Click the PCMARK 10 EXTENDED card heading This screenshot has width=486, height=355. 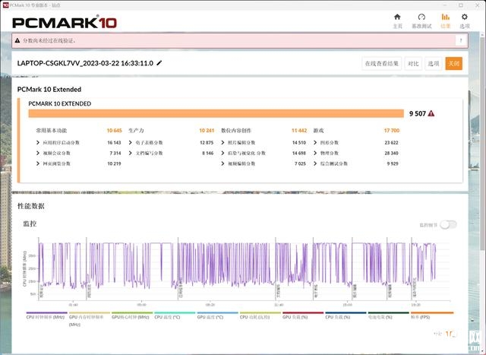[x=60, y=103]
